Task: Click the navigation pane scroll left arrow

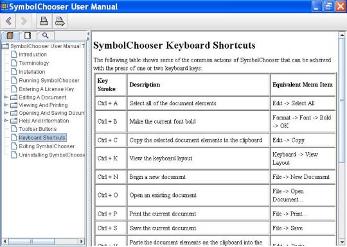Action: (x=4, y=241)
